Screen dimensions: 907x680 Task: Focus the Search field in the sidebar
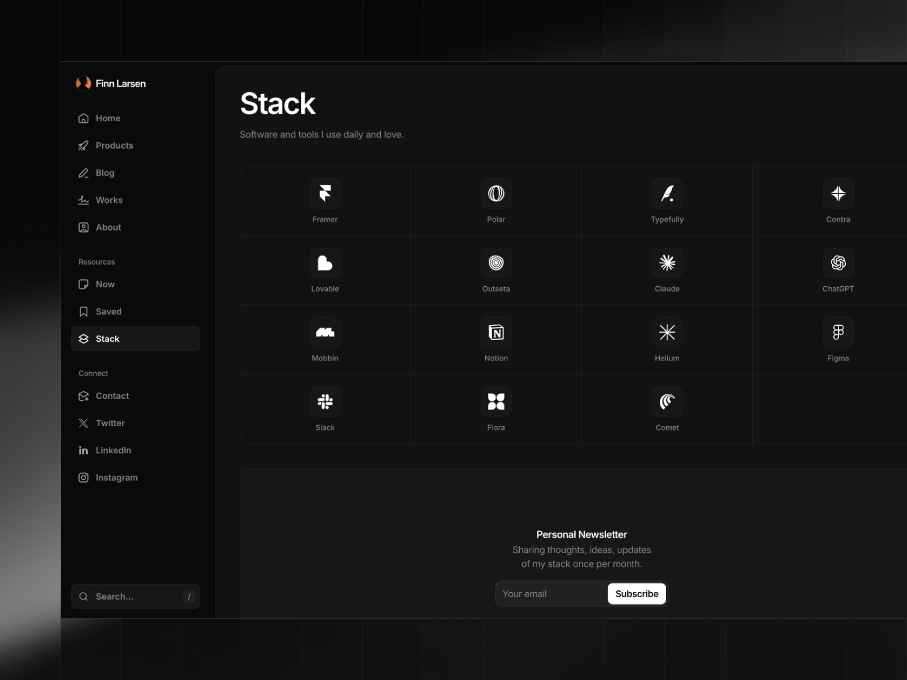pos(135,597)
